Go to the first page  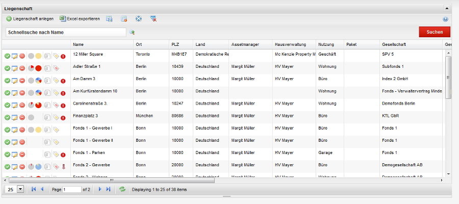pos(34,189)
